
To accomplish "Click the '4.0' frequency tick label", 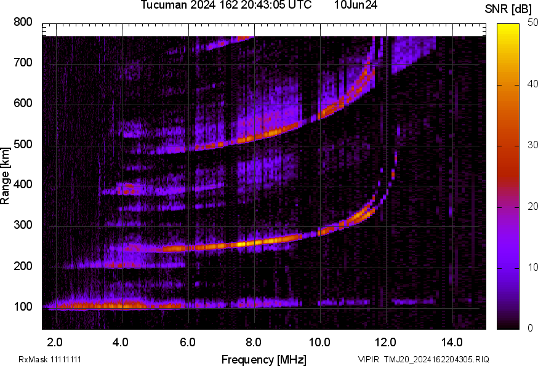I will (x=121, y=342).
